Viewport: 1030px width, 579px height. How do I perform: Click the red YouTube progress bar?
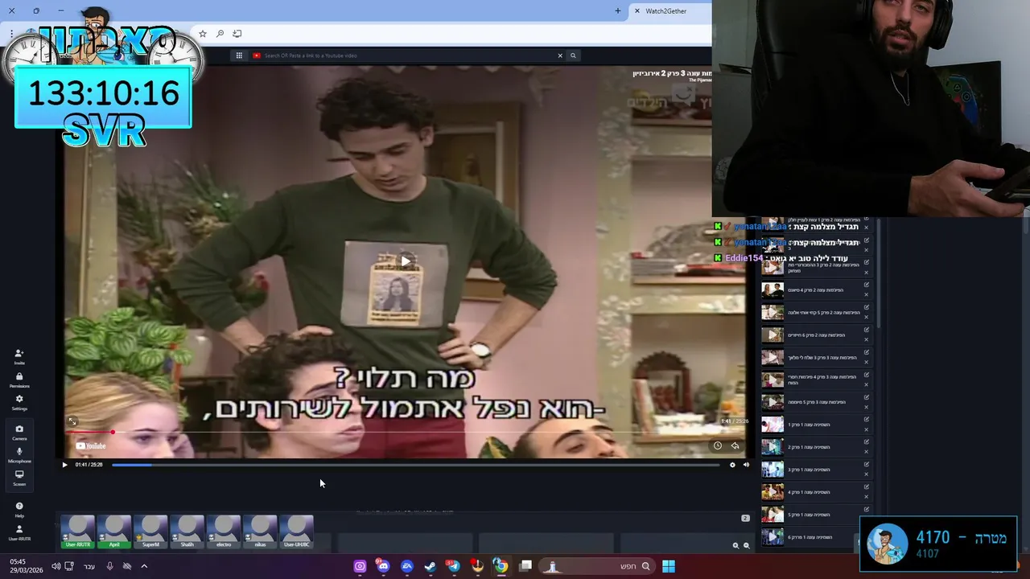tap(406, 432)
